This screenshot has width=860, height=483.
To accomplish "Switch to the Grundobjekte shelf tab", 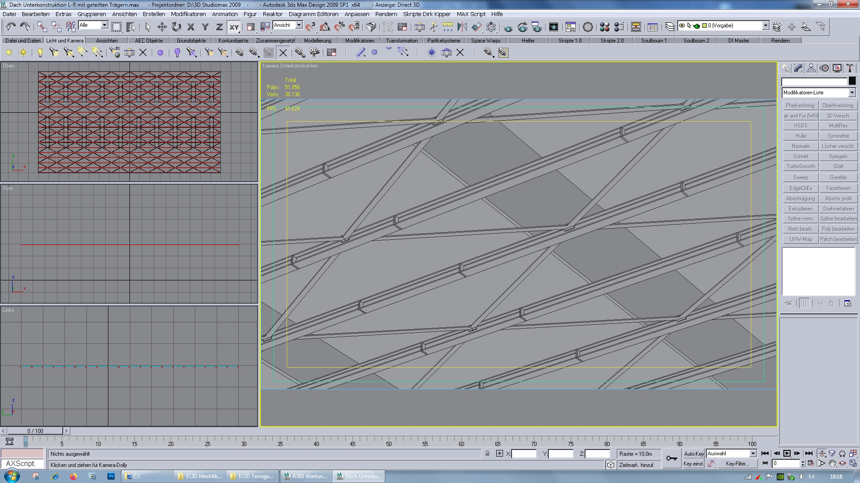I will 191,40.
